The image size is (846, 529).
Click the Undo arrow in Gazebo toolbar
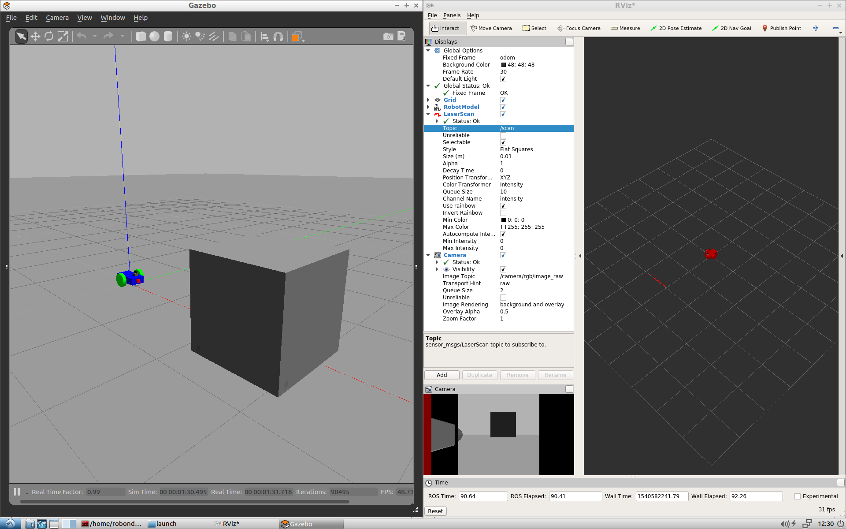[82, 36]
